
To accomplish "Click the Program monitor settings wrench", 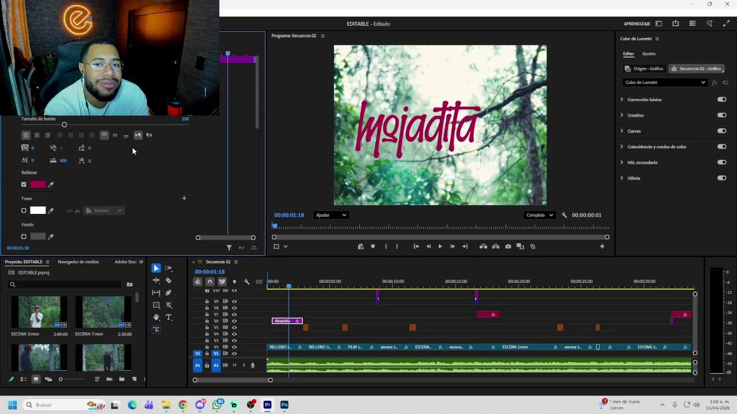I will (564, 215).
